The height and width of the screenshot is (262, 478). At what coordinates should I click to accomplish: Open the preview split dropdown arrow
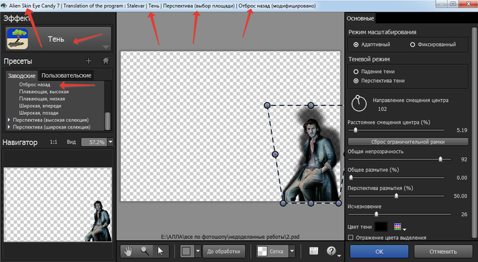198,251
